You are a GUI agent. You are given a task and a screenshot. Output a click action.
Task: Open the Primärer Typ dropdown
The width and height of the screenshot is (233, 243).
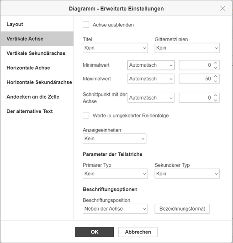tap(115, 174)
